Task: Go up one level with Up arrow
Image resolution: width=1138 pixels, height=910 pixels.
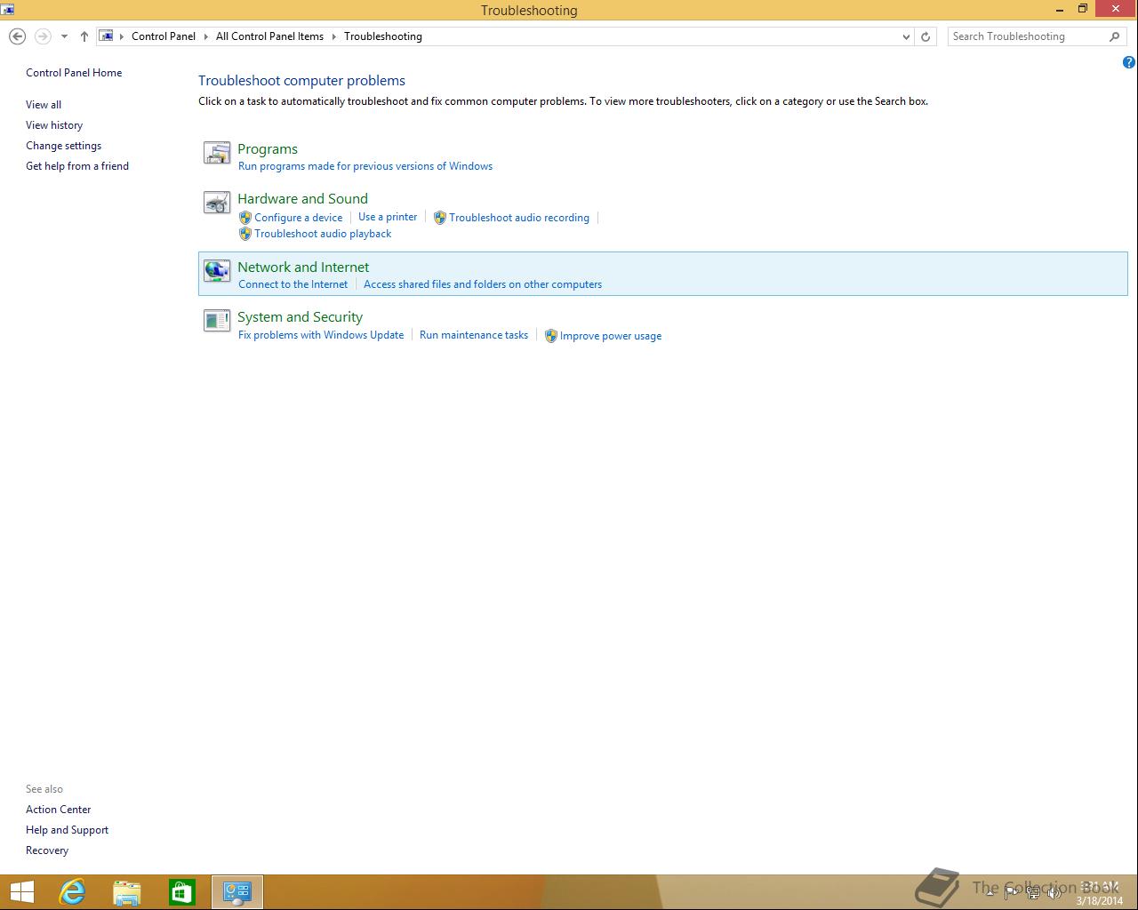Action: coord(84,36)
